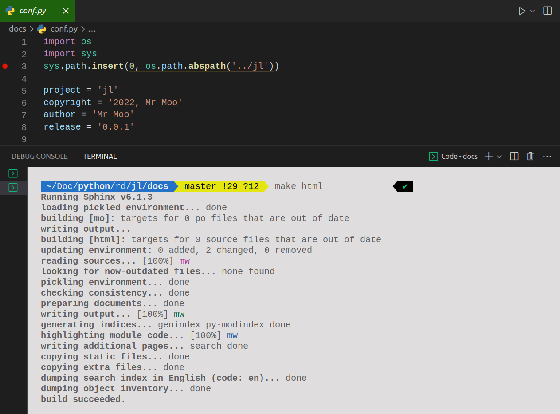Click the Code - docs terminal icon
The width and height of the screenshot is (560, 414).
432,156
